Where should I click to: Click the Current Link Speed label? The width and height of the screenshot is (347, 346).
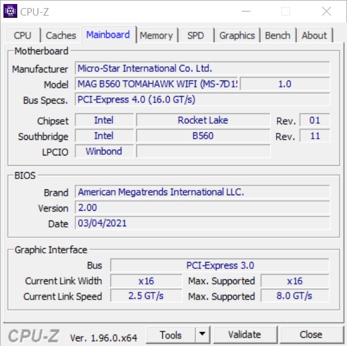point(63,296)
